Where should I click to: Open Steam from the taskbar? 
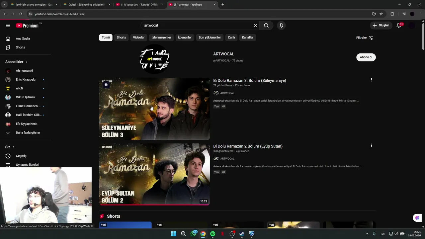pyautogui.click(x=242, y=234)
